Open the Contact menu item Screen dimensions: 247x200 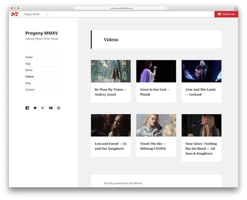pyautogui.click(x=30, y=89)
